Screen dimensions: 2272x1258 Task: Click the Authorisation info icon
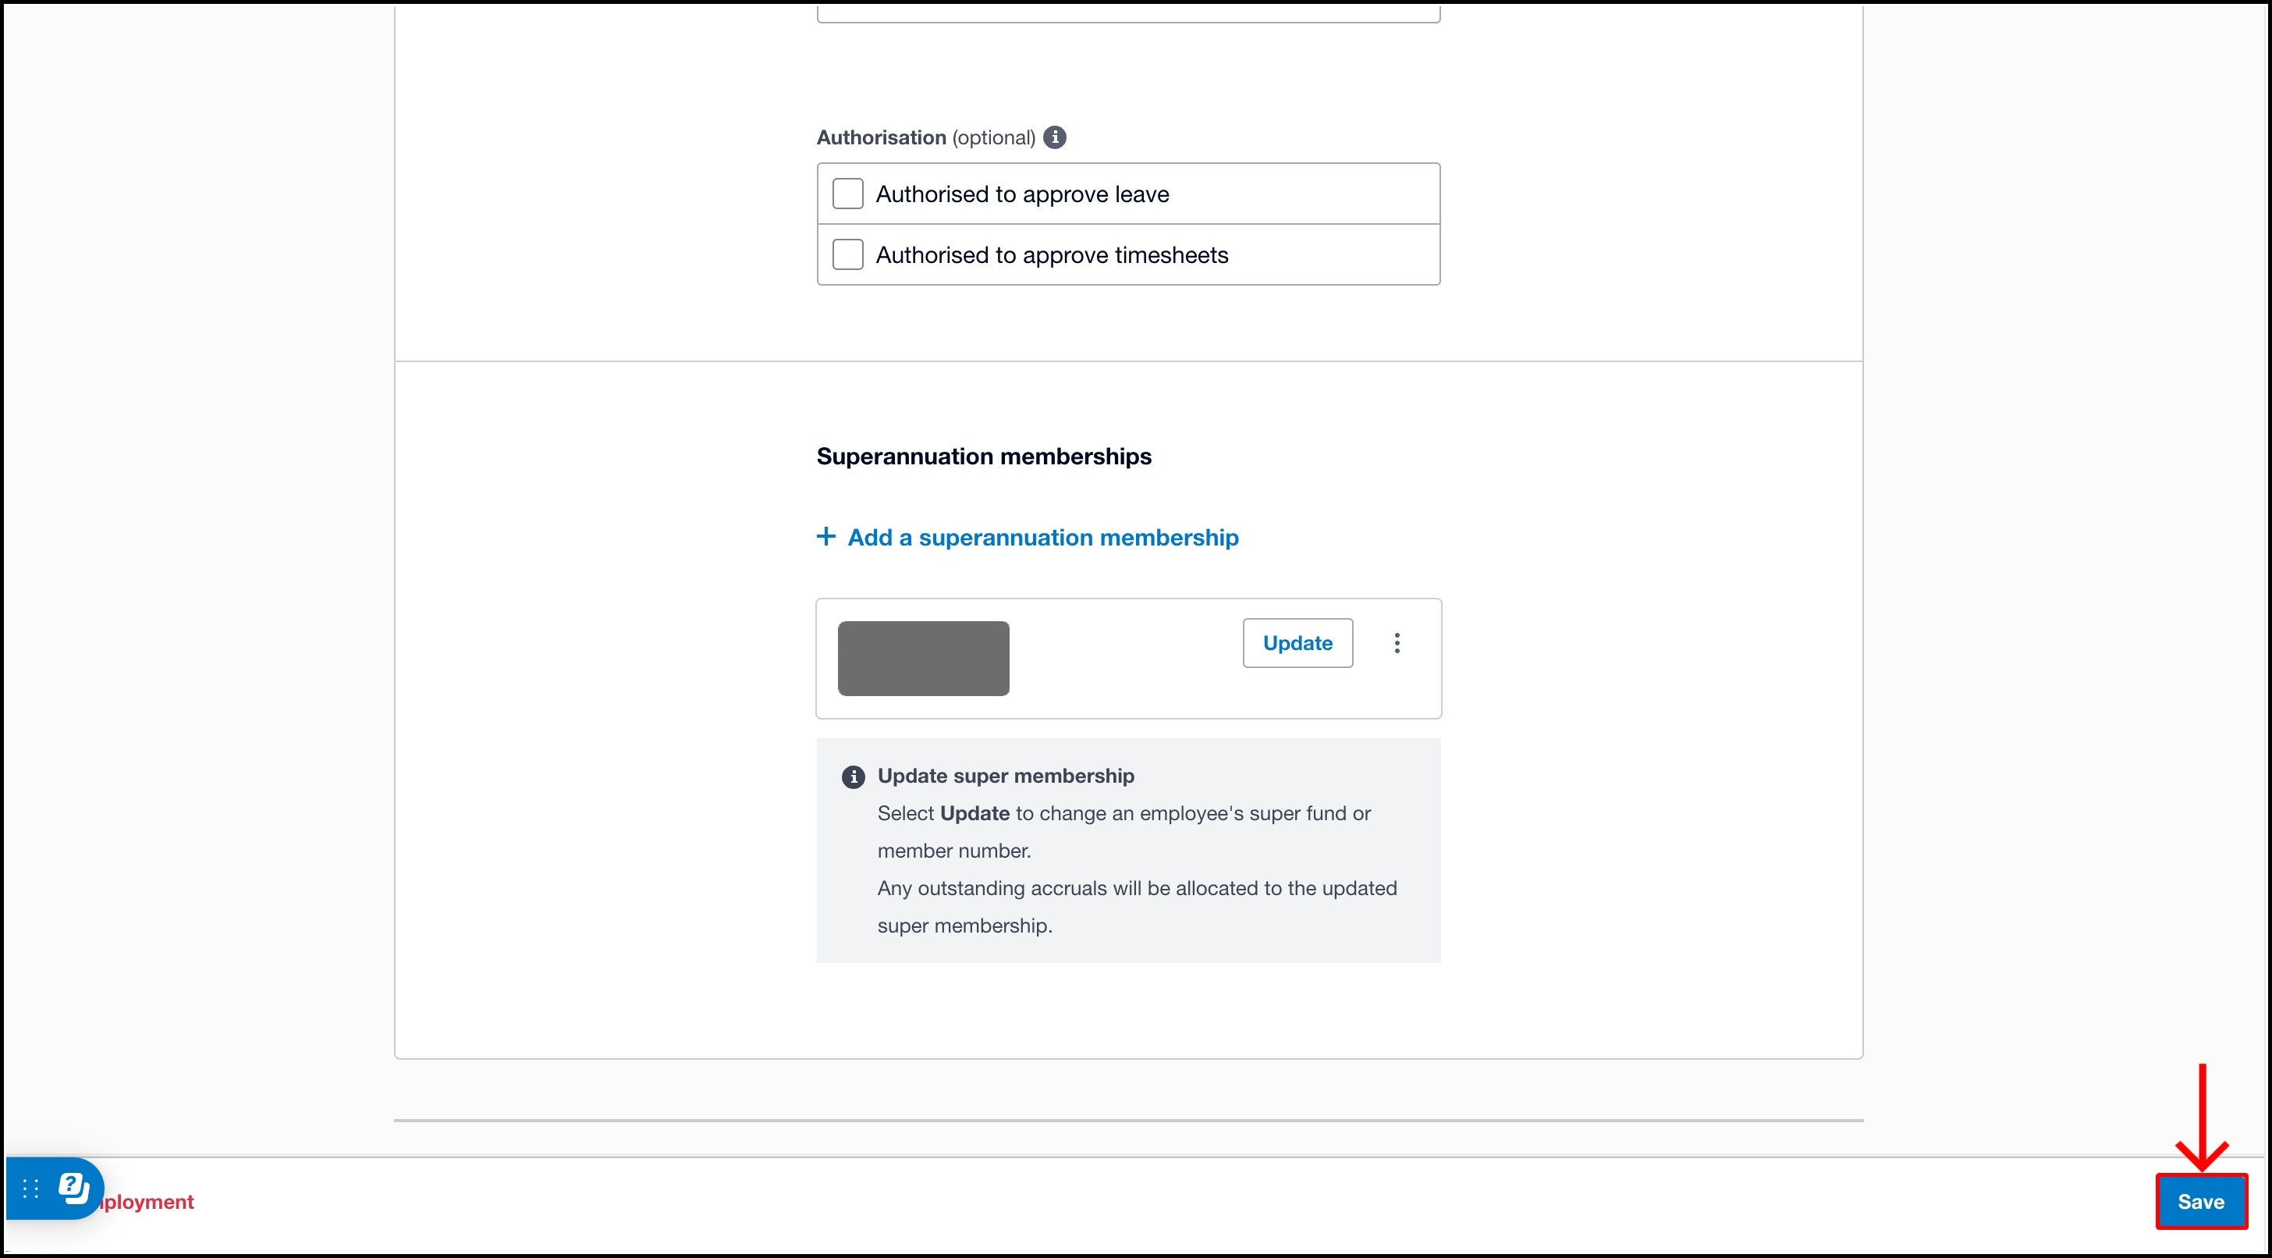(x=1054, y=137)
